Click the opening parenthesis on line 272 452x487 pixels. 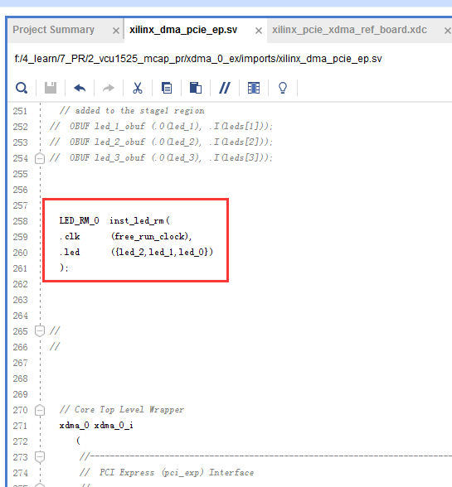pyautogui.click(x=78, y=441)
